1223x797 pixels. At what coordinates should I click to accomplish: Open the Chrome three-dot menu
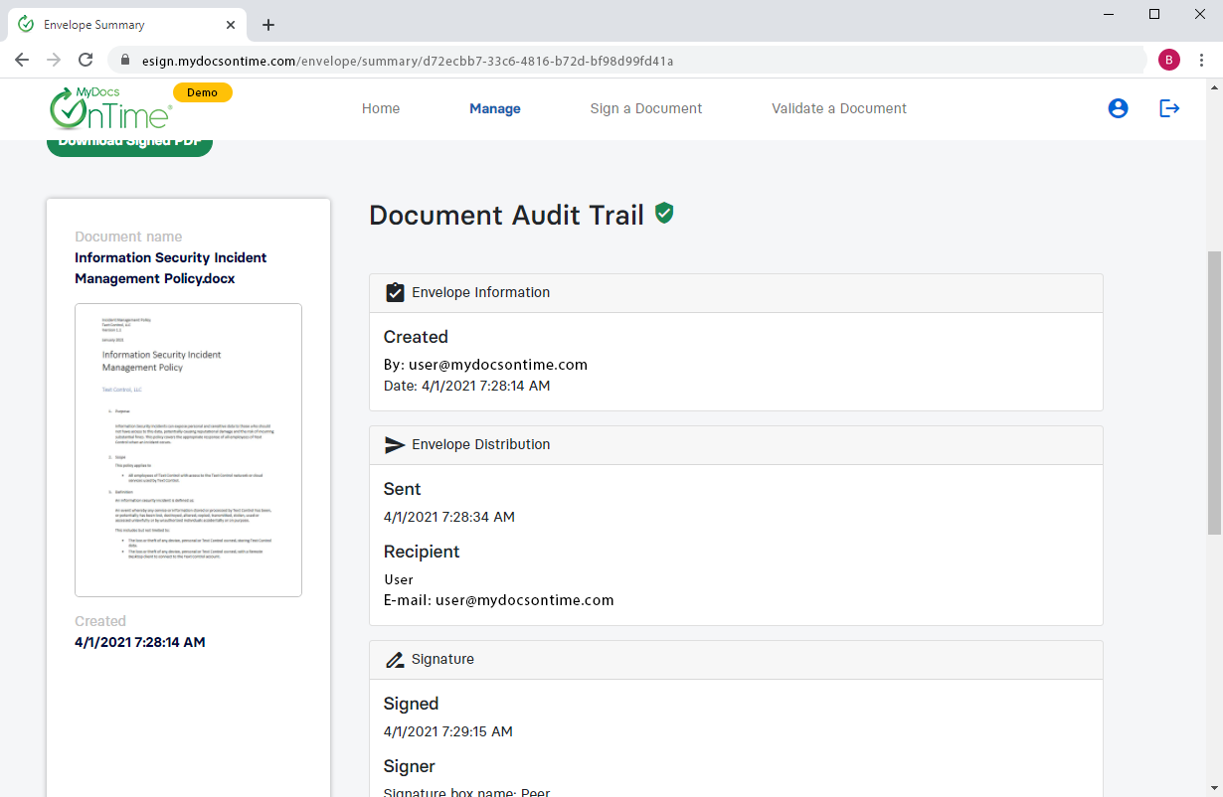pos(1201,60)
